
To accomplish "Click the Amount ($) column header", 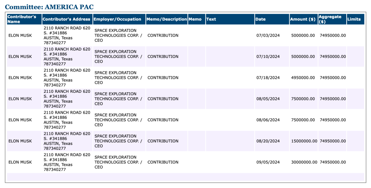I will pos(303,19).
